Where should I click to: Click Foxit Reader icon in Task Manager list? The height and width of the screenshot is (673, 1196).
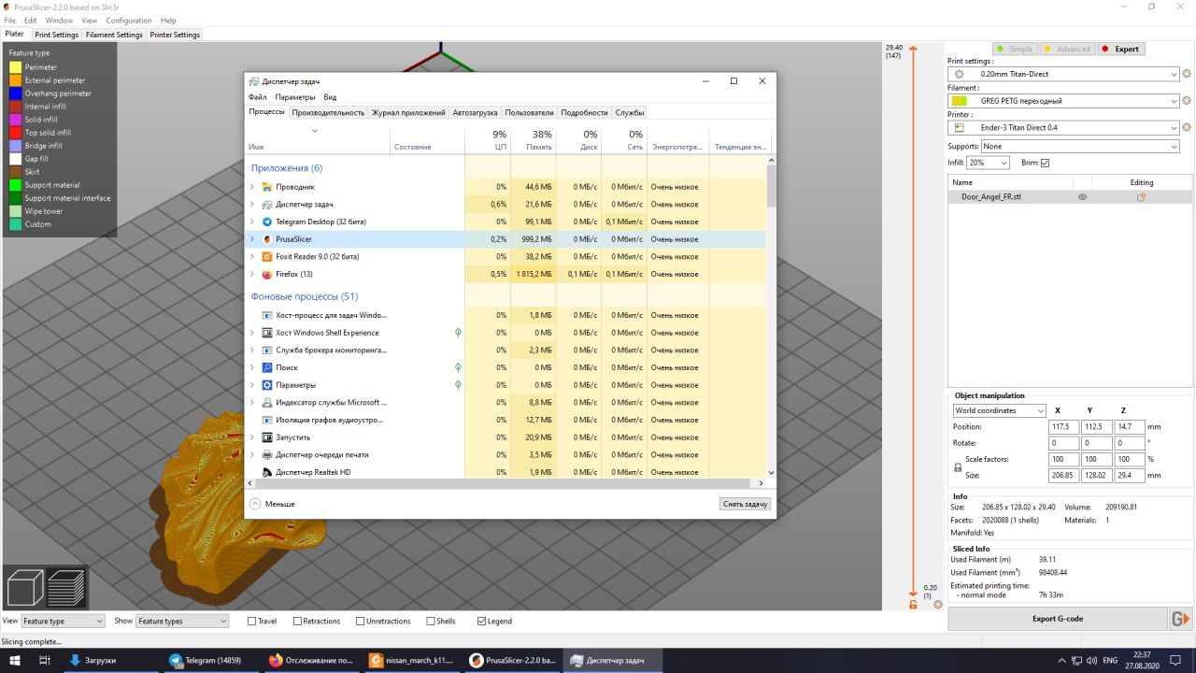267,256
